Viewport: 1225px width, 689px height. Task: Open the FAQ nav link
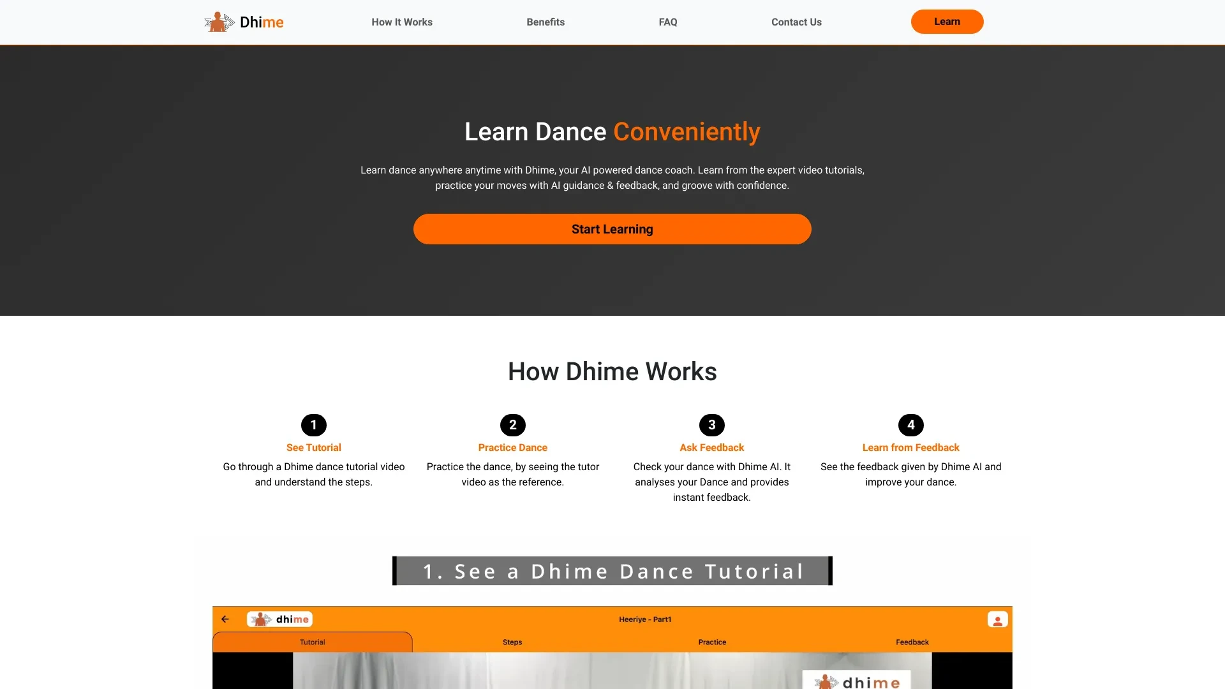coord(668,21)
